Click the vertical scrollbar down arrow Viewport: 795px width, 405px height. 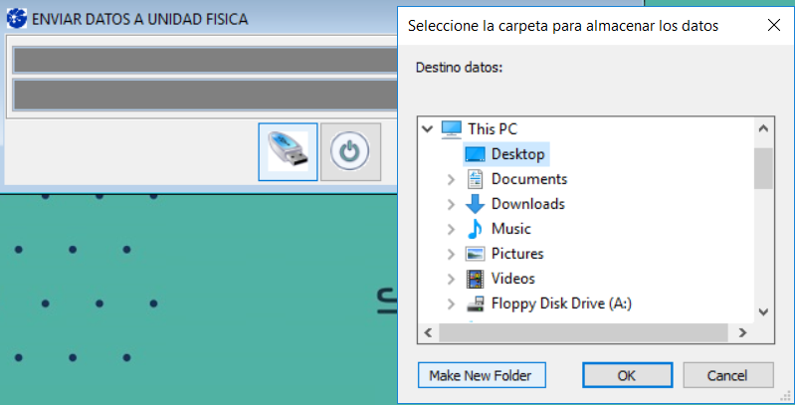coord(763,311)
